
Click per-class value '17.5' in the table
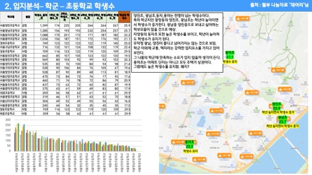125,105
